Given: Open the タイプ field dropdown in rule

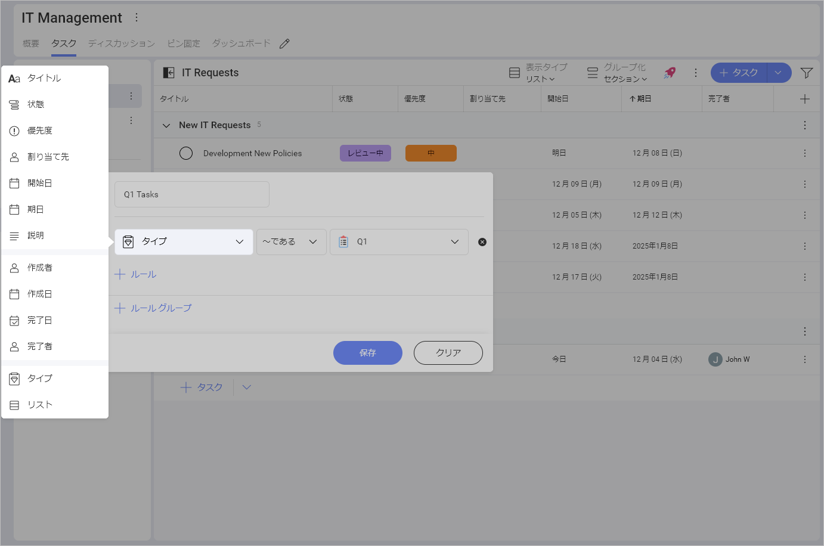Looking at the screenshot, I should (184, 241).
